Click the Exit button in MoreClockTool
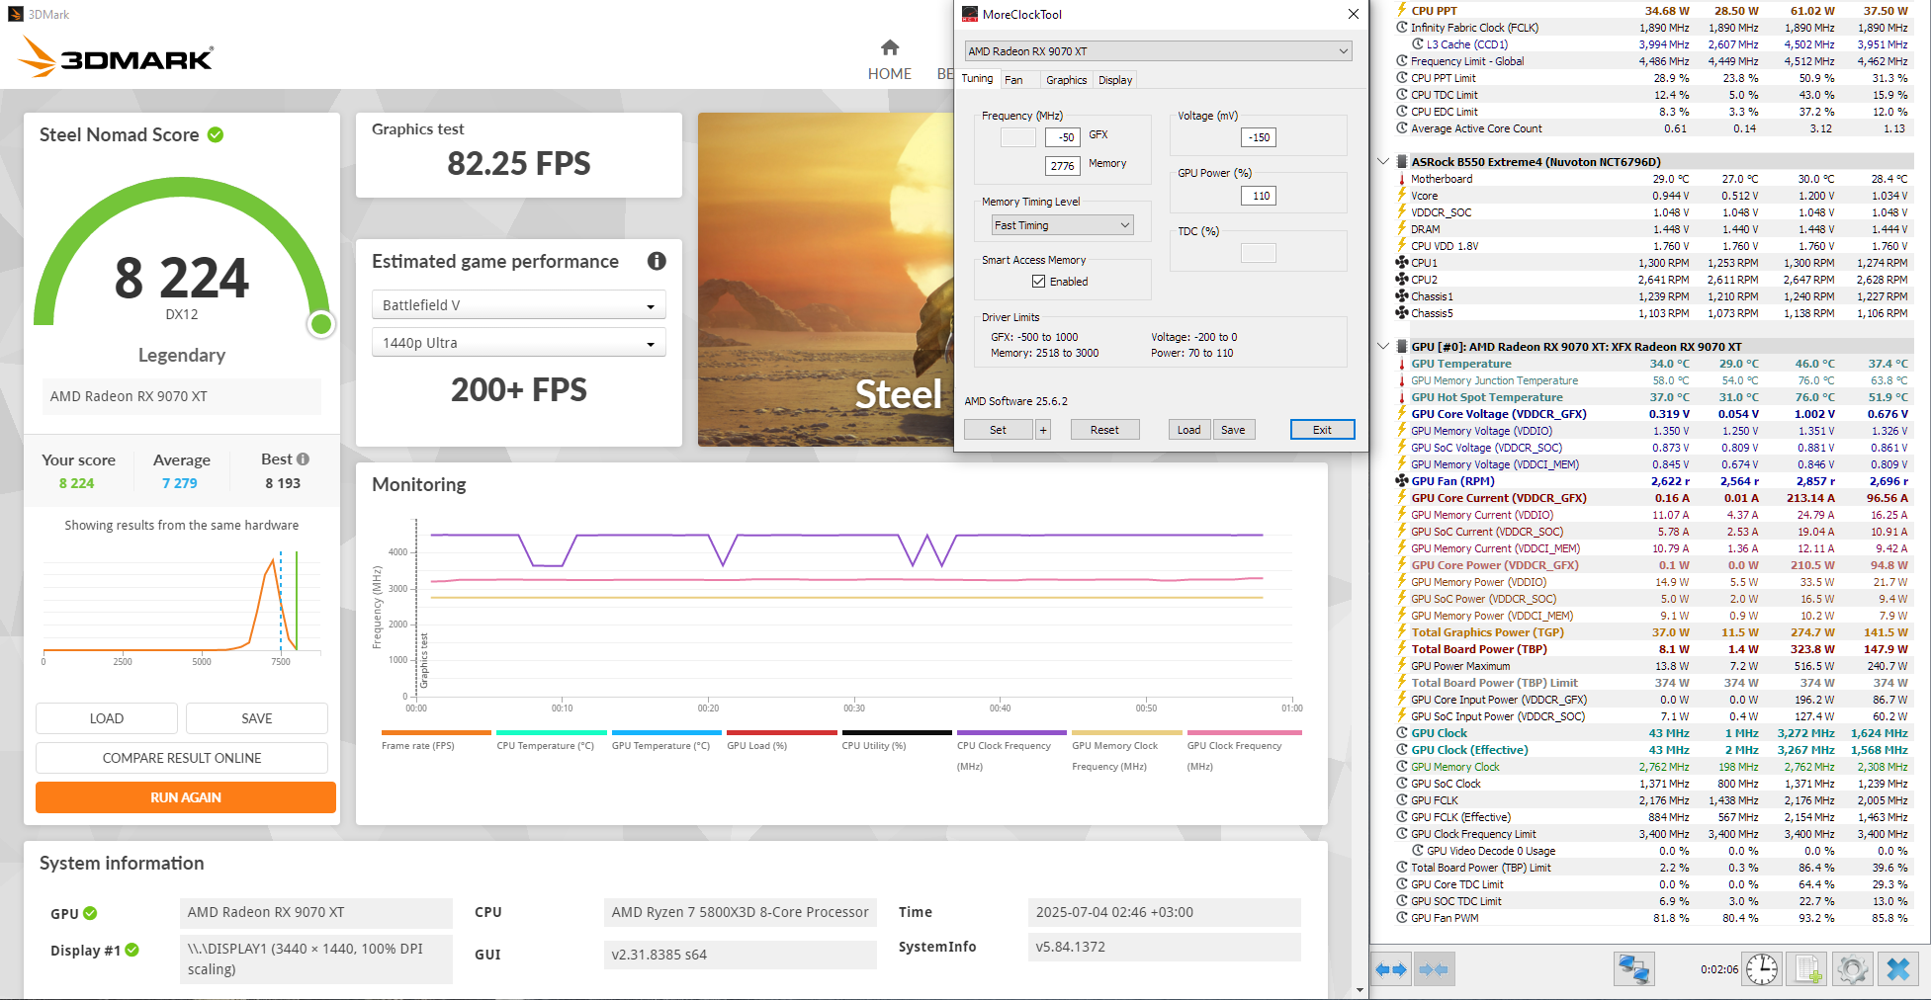This screenshot has height=1000, width=1931. pos(1322,430)
